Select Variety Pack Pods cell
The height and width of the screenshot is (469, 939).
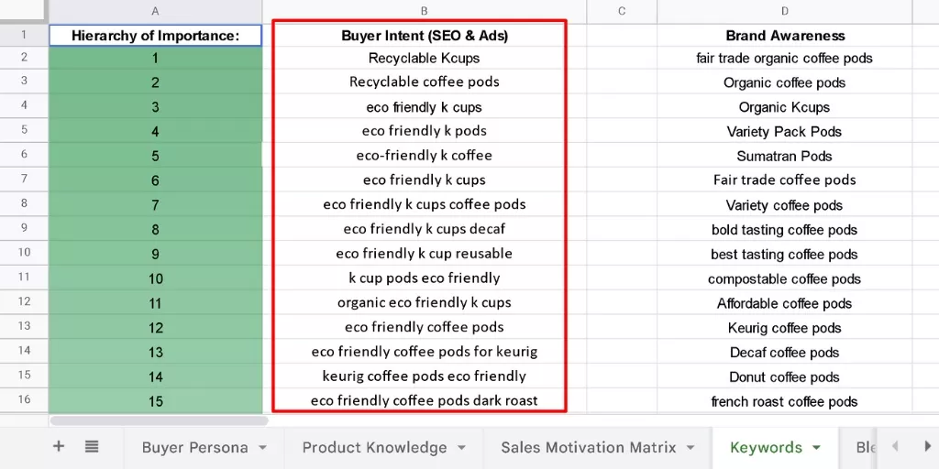tap(785, 132)
